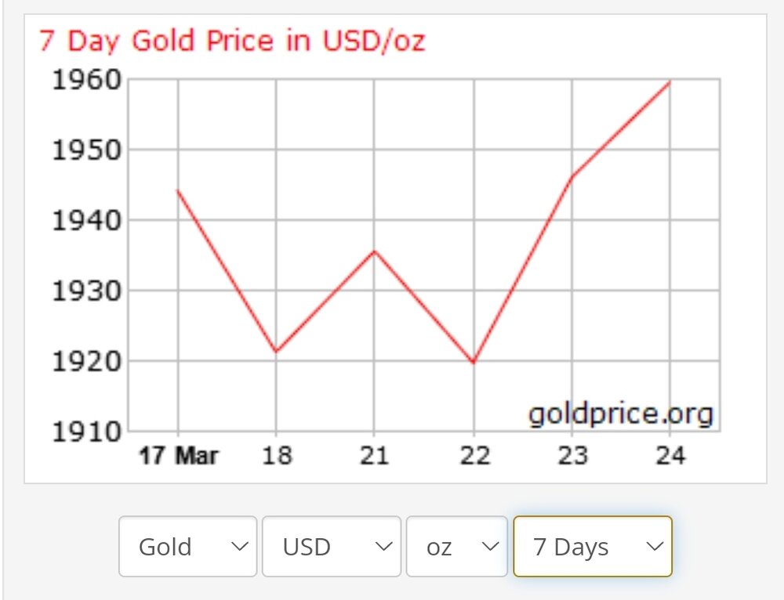This screenshot has height=600, width=784.
Task: Click the price line point at 23
Action: pos(572,177)
